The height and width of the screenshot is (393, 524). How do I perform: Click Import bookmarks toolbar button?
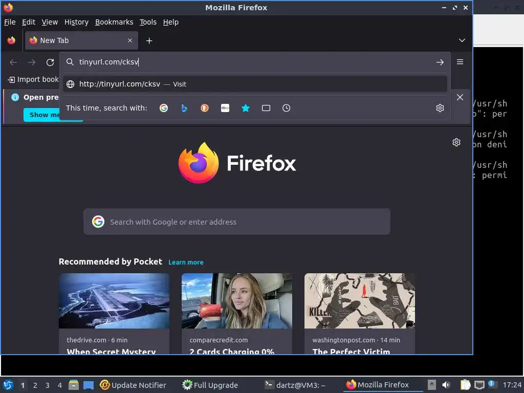[33, 79]
